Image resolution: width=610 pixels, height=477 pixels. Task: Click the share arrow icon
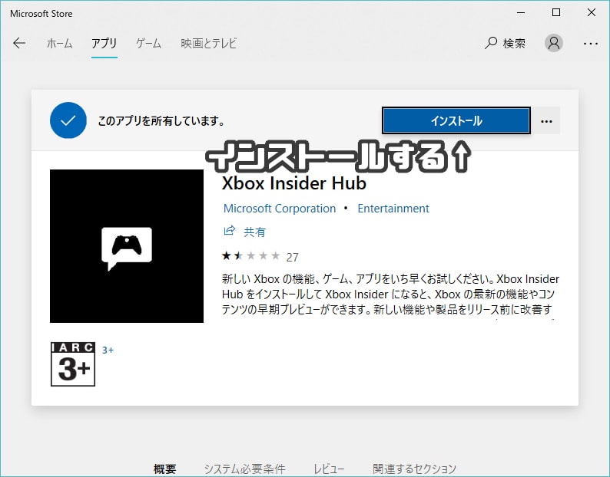(229, 231)
